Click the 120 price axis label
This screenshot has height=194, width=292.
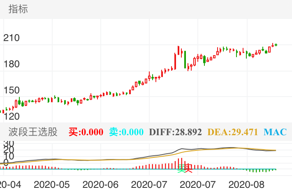[x=11, y=116]
